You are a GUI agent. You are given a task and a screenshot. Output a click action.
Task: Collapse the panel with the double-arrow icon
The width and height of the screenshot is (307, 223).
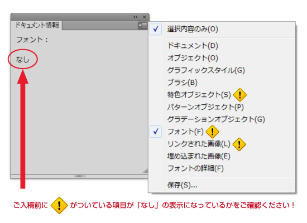(135, 17)
